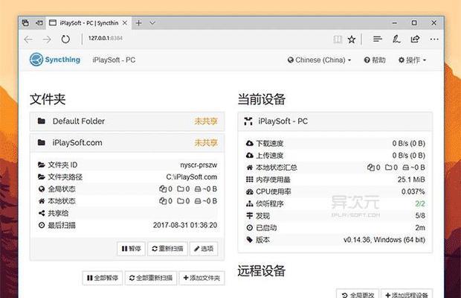
Task: Expand the Default Folder panel
Action: pyautogui.click(x=127, y=121)
